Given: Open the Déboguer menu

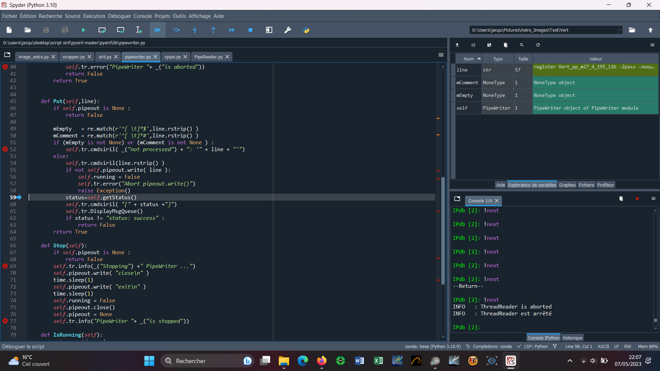Looking at the screenshot, I should click(x=119, y=16).
